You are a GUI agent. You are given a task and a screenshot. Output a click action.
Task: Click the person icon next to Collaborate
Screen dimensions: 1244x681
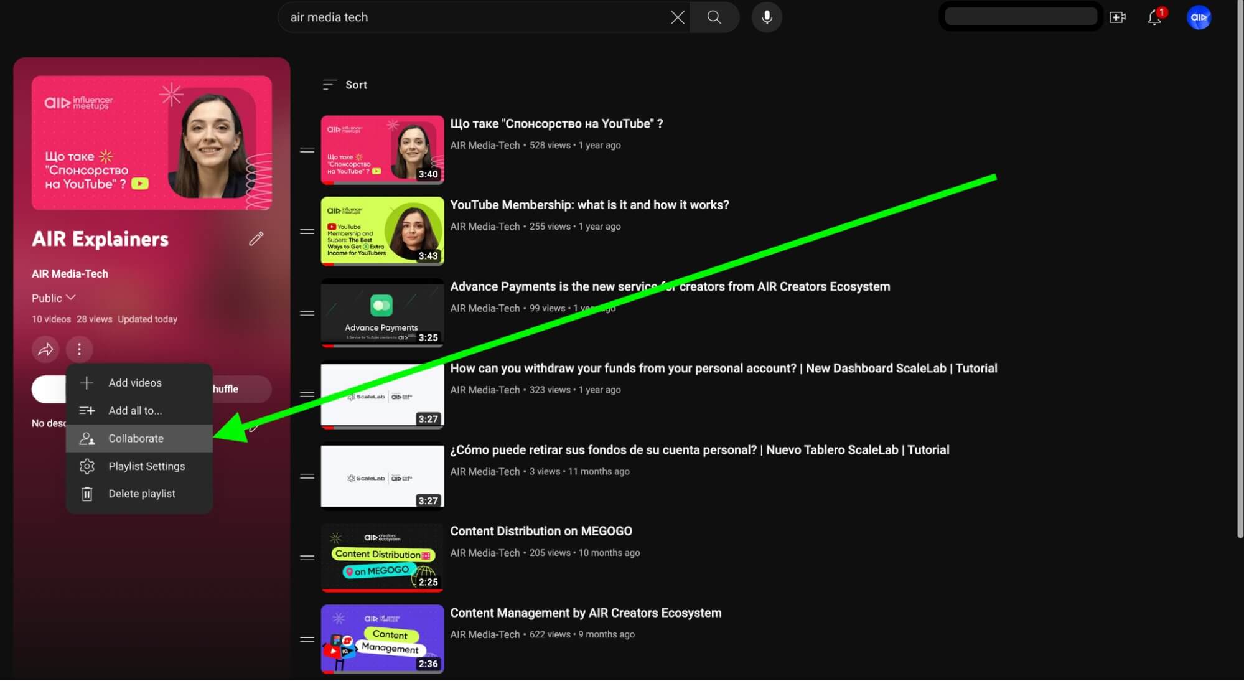pyautogui.click(x=87, y=438)
